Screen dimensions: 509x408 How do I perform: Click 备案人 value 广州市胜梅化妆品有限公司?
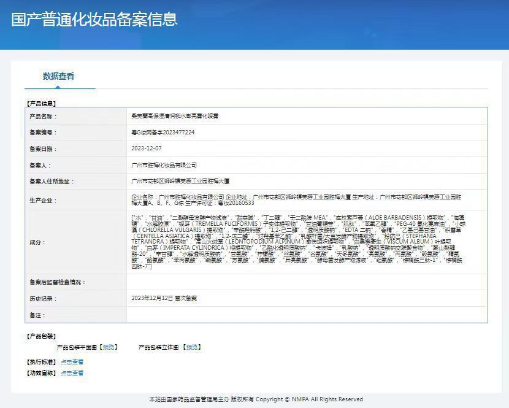click(x=164, y=165)
